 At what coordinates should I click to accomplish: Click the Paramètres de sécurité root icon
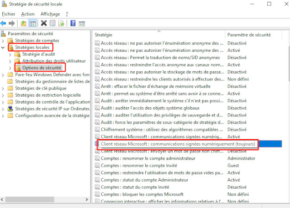coord(3,34)
